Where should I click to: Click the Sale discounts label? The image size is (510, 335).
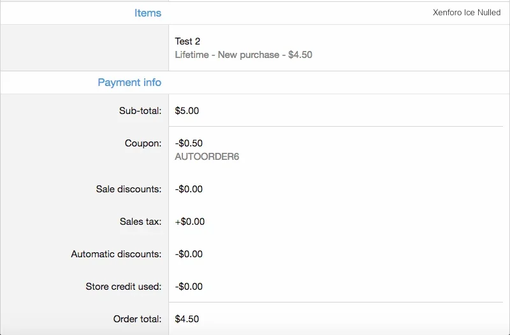(x=129, y=189)
